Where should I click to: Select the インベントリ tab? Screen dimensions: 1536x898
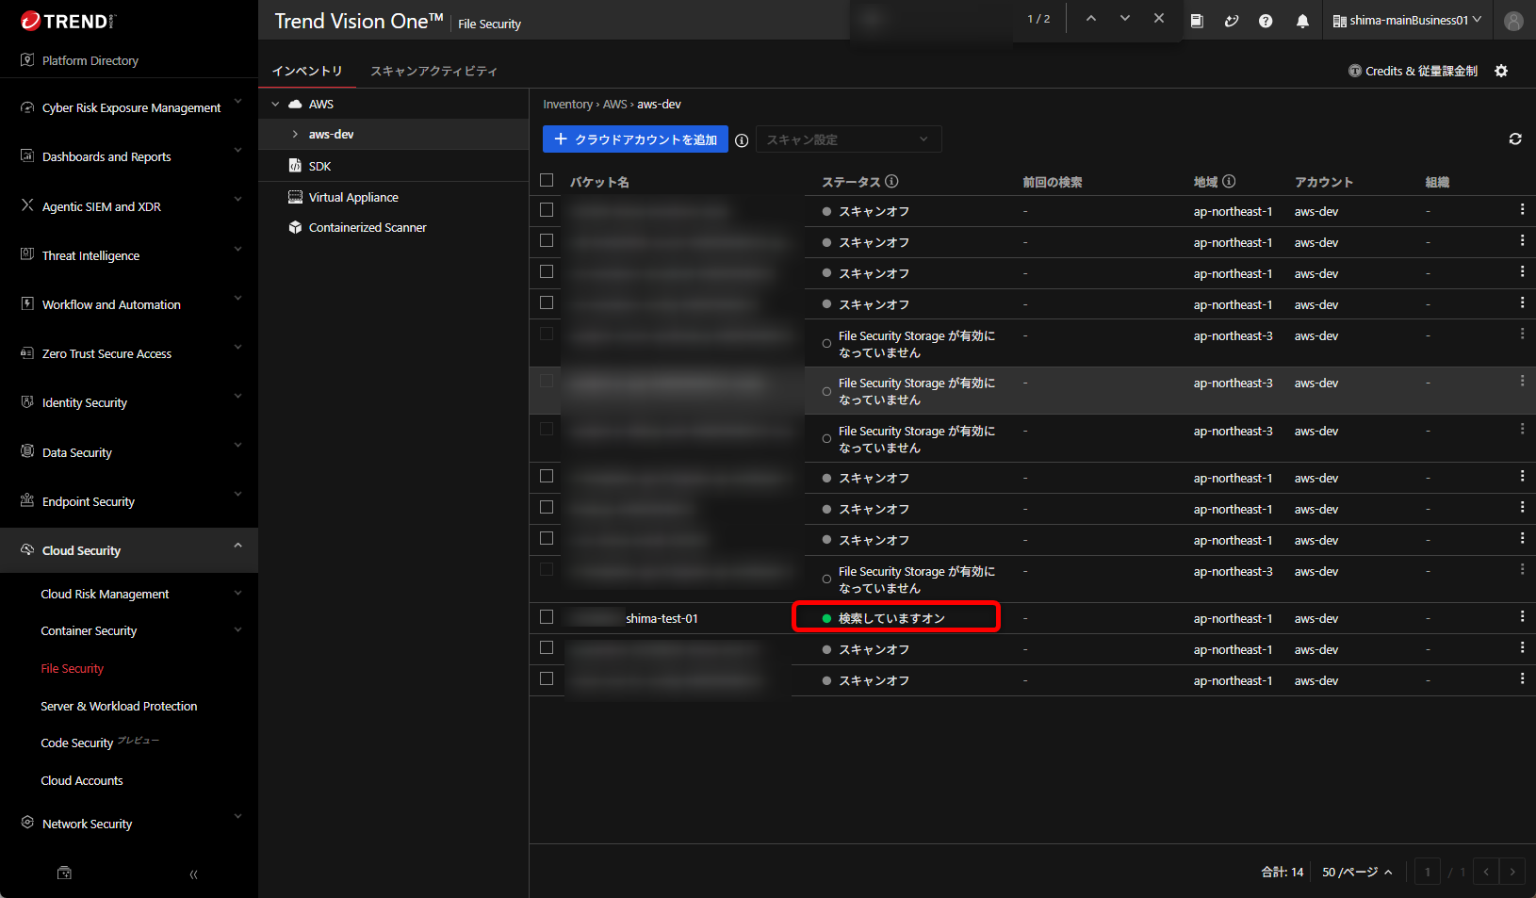pos(307,71)
